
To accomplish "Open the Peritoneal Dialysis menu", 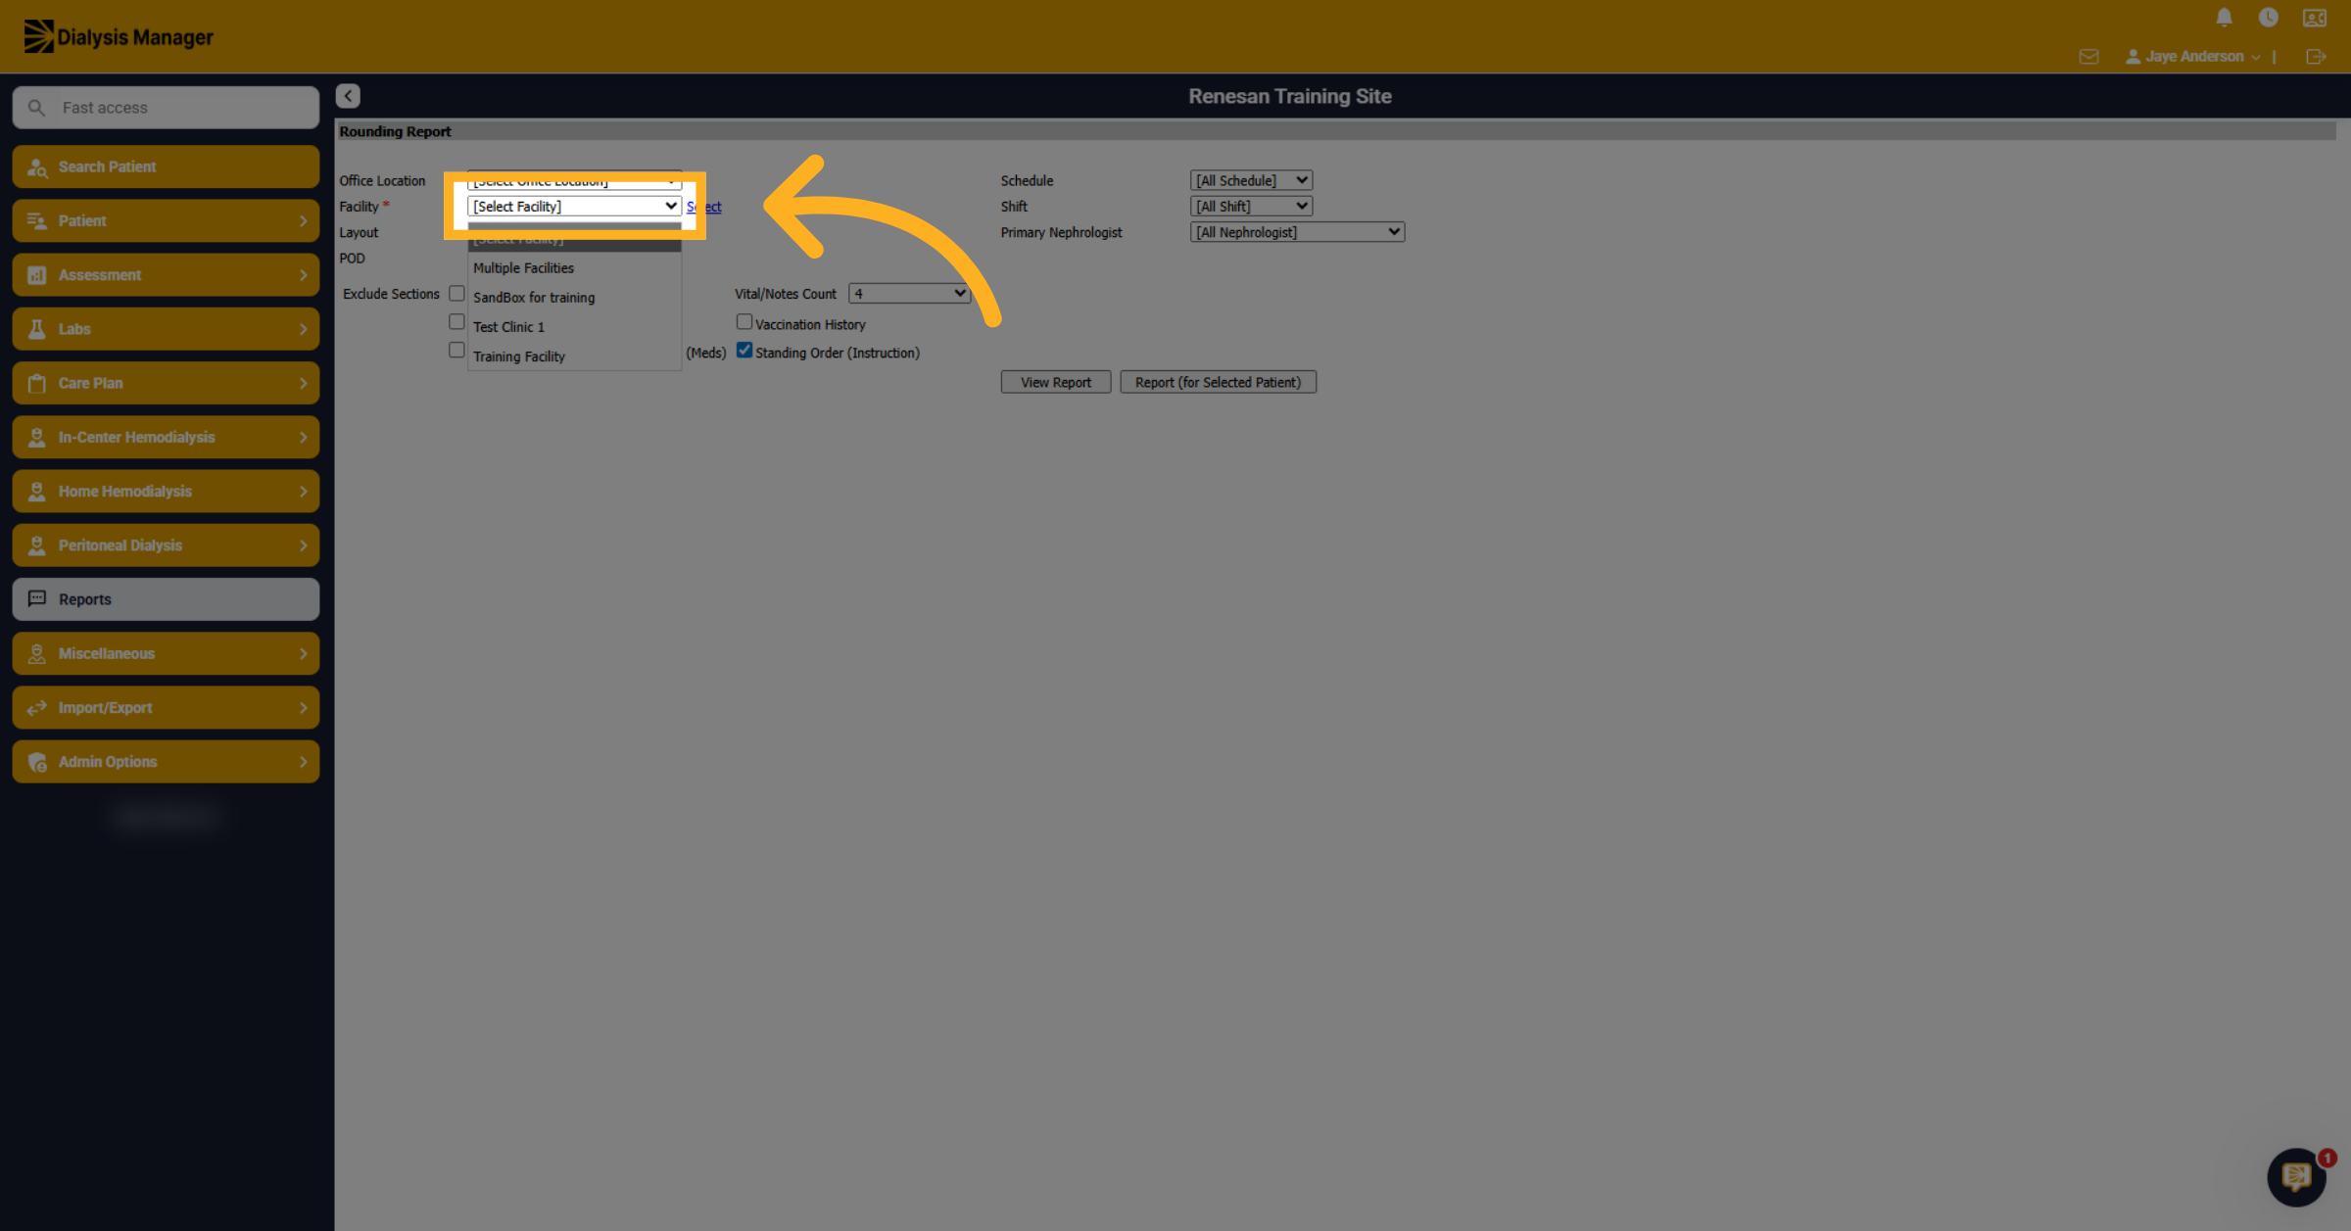I will click(x=166, y=545).
